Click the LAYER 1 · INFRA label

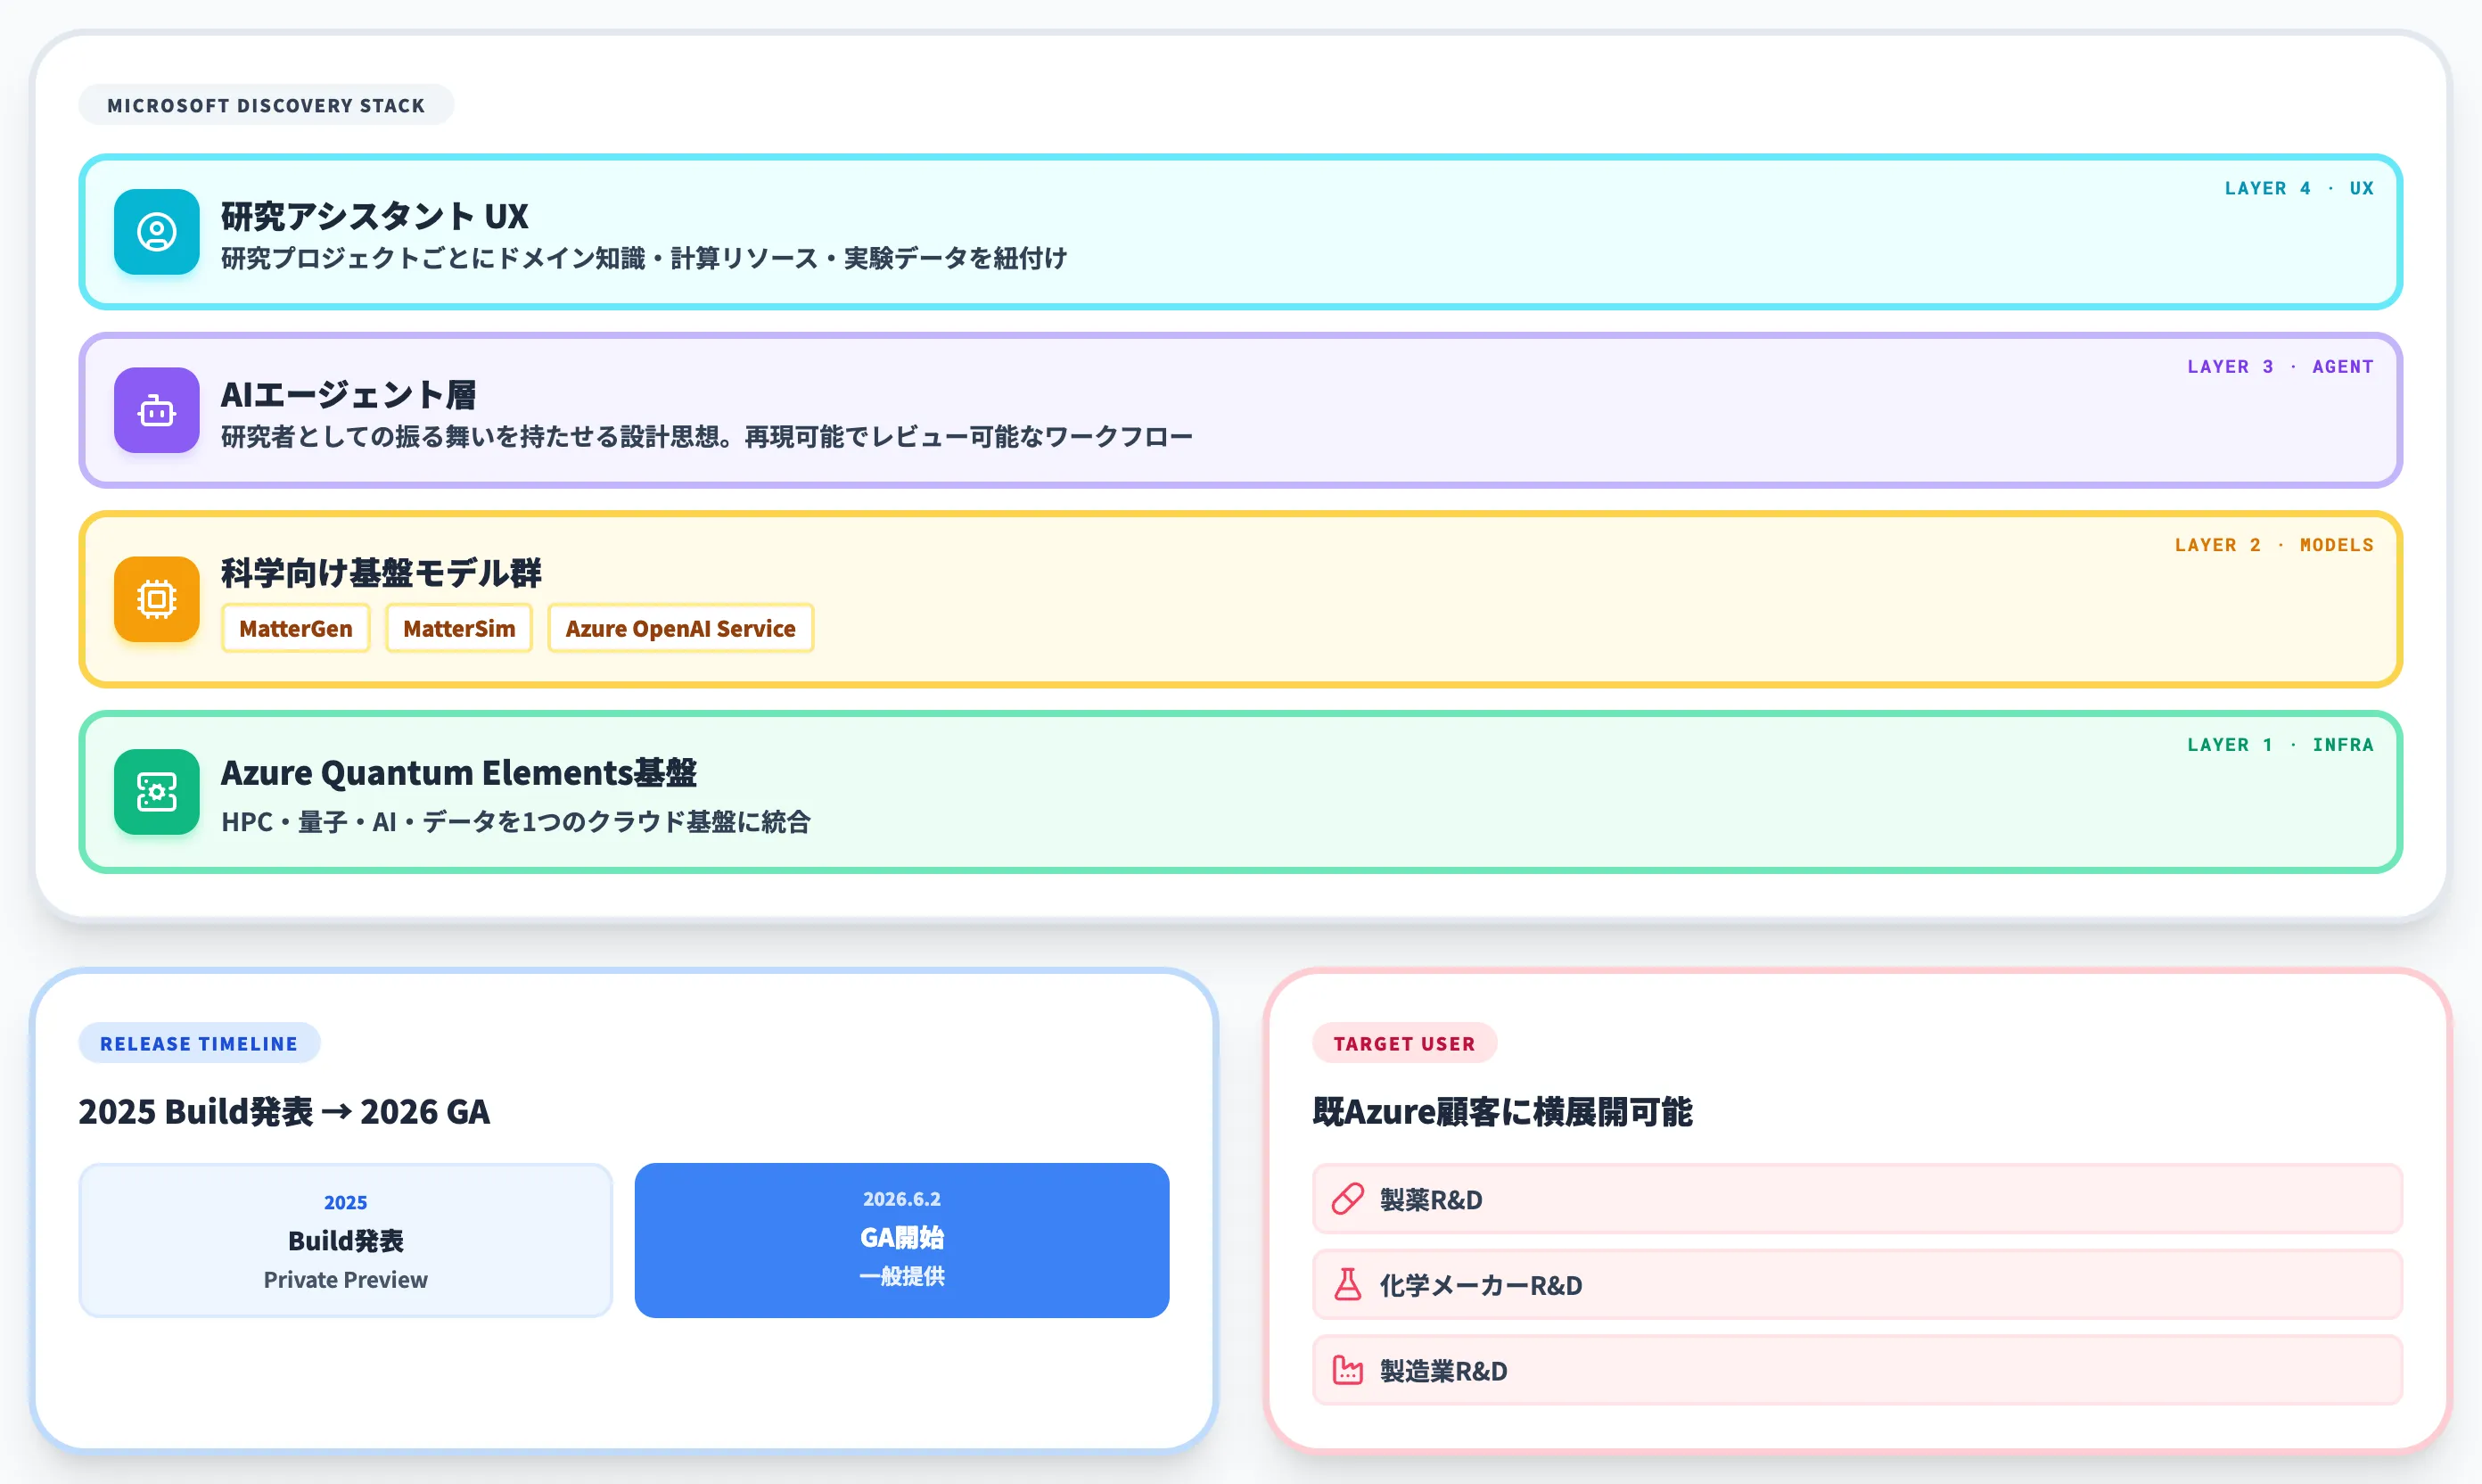click(x=2281, y=745)
